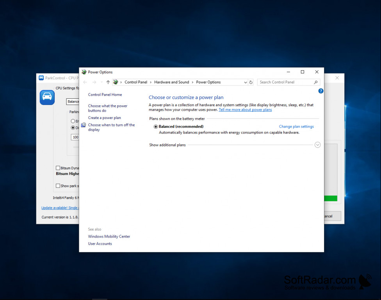Open Choose when to turn off the display
The width and height of the screenshot is (381, 300).
tap(111, 127)
